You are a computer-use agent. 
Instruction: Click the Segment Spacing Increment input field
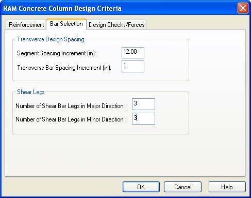[133, 53]
